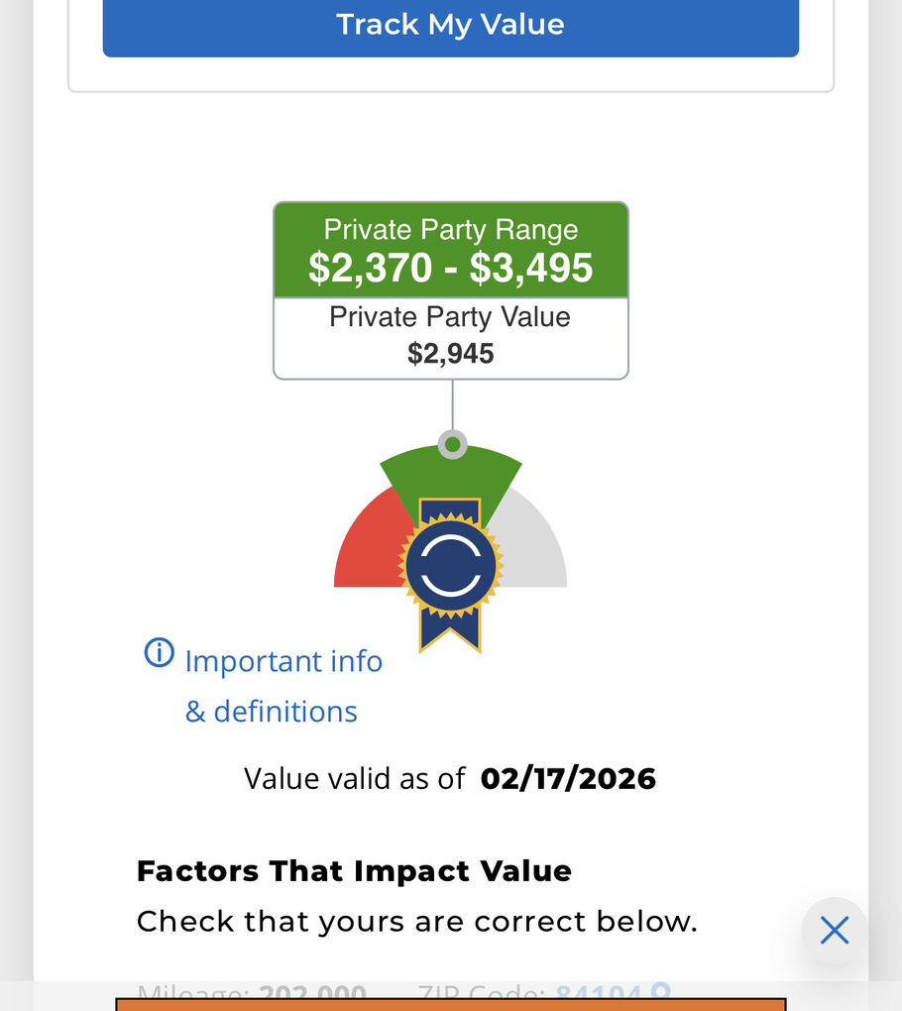Click the green Private Party Range header
Image resolution: width=902 pixels, height=1011 pixels.
[x=451, y=230]
